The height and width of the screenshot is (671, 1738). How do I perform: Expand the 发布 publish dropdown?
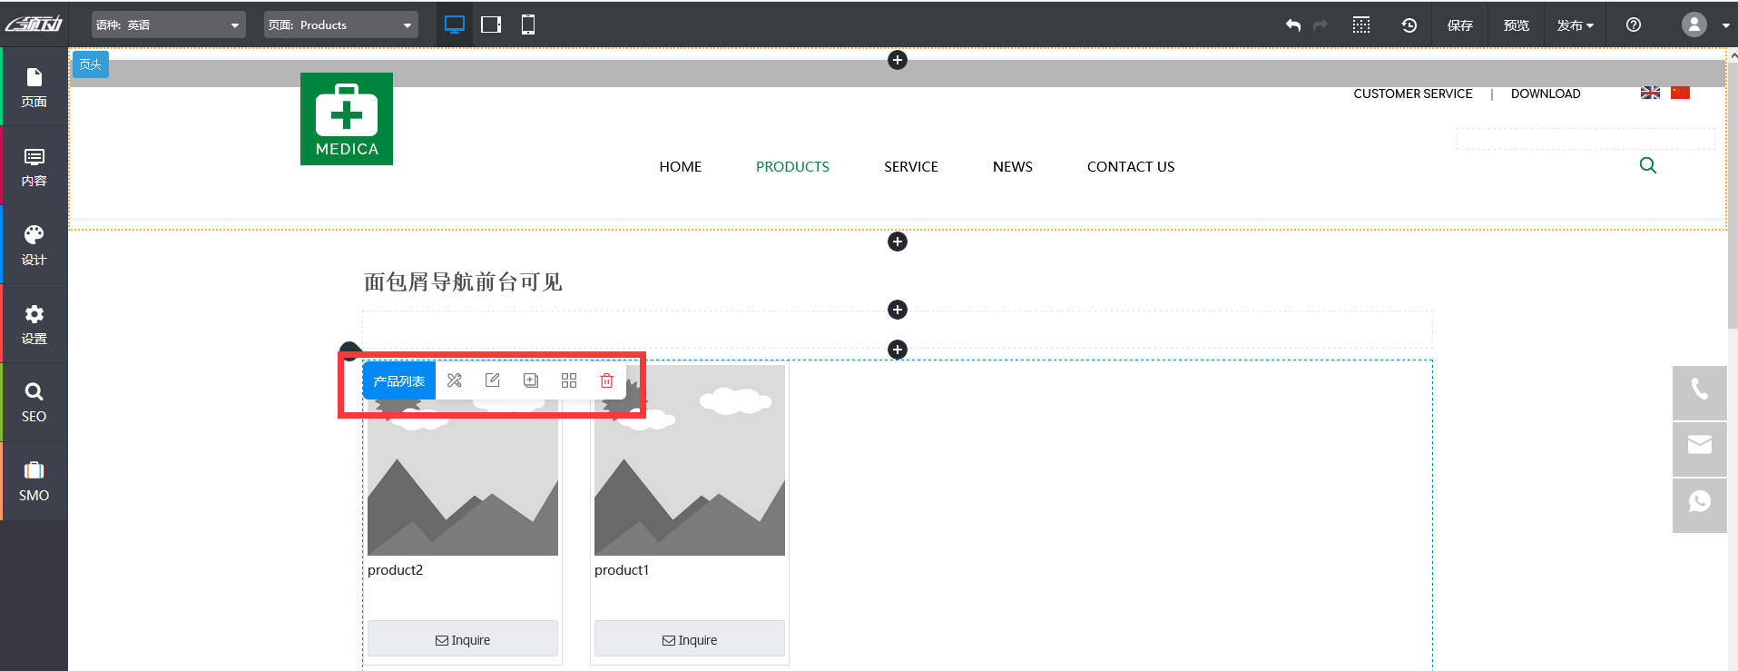point(1575,25)
